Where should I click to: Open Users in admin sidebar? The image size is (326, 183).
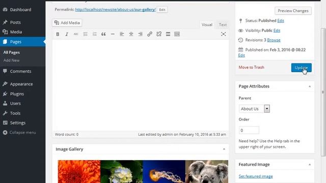(x=22, y=103)
